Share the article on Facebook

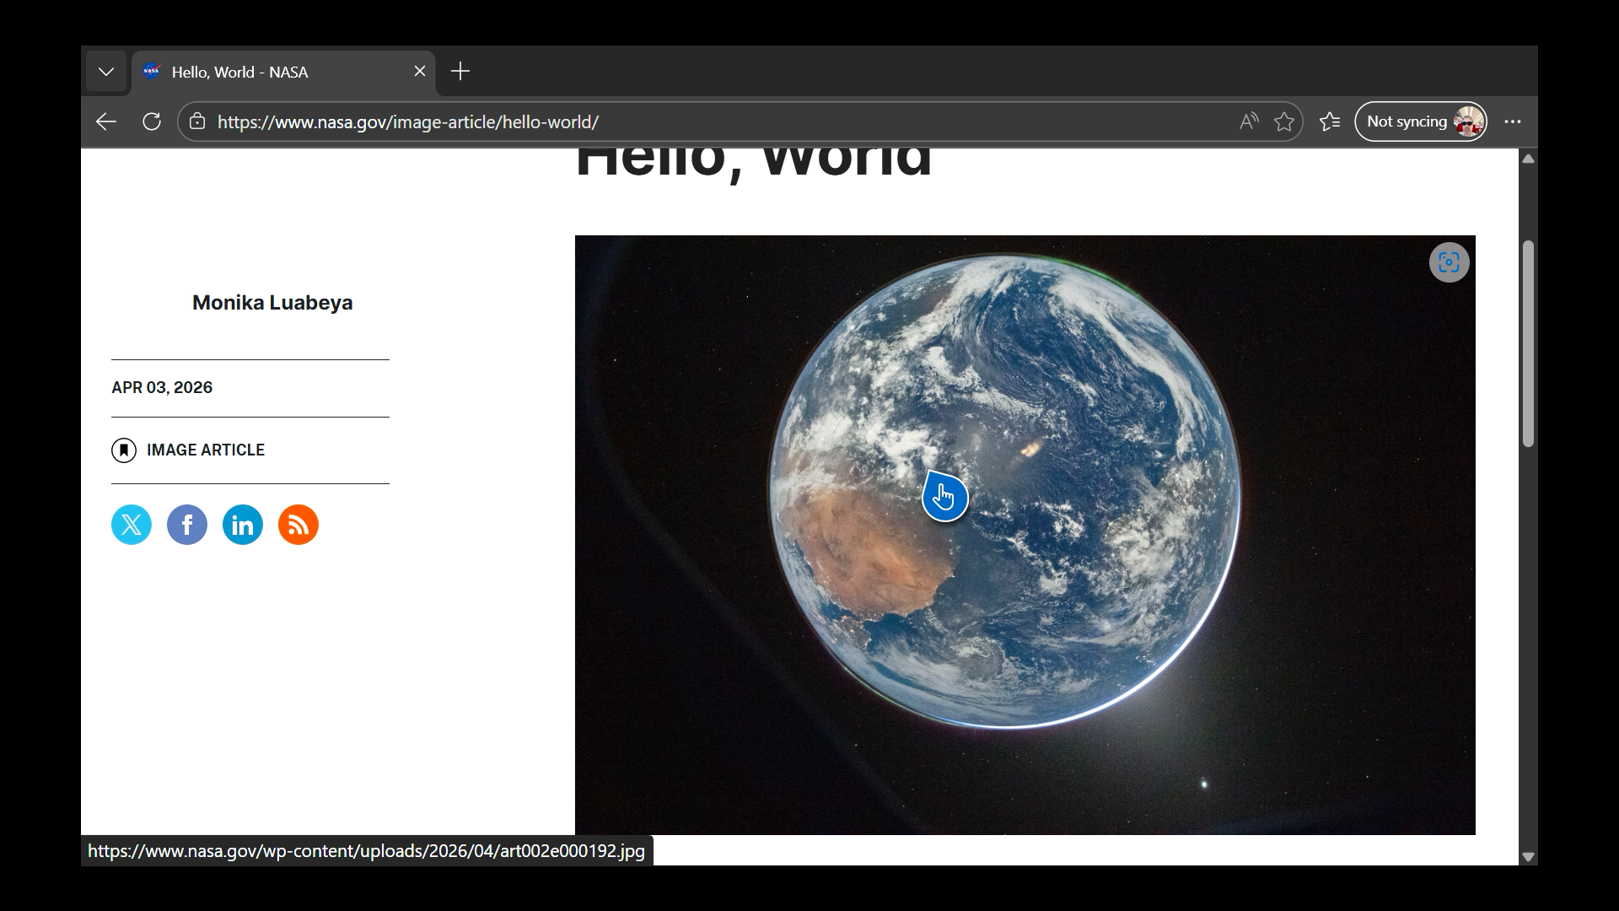(186, 525)
